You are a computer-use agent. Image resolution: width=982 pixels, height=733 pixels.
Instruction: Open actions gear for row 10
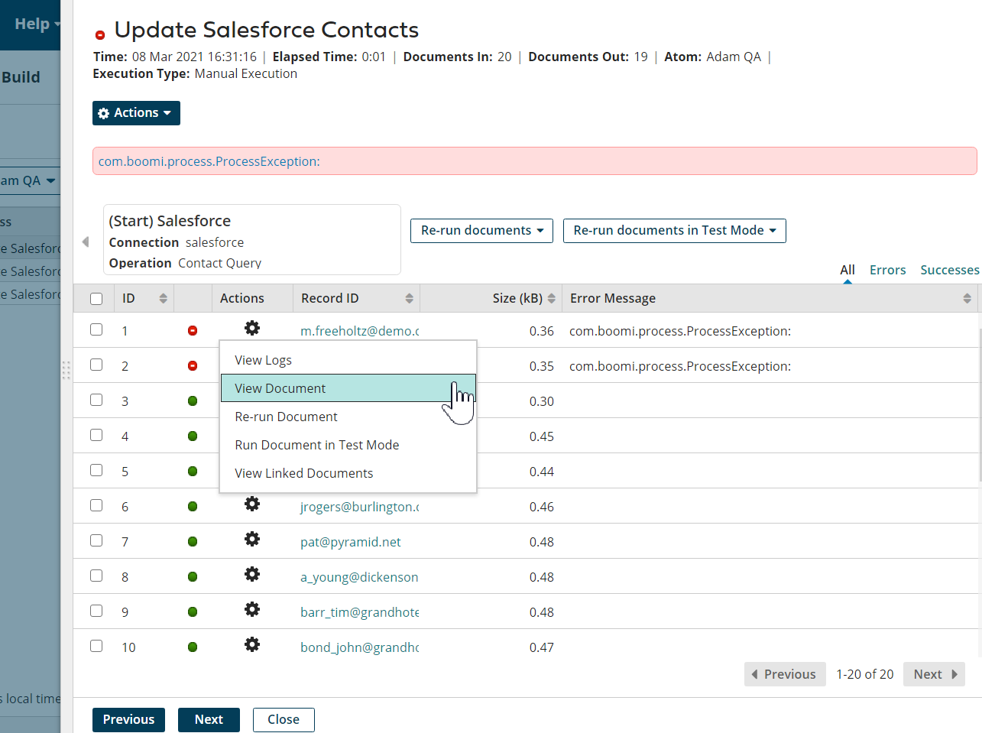point(252,644)
